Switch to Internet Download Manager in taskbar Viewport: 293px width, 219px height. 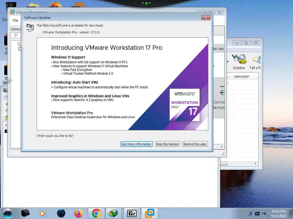(x=114, y=213)
